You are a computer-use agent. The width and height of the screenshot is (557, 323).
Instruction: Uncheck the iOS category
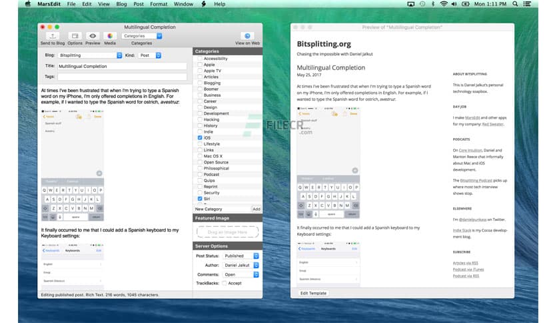pos(200,137)
